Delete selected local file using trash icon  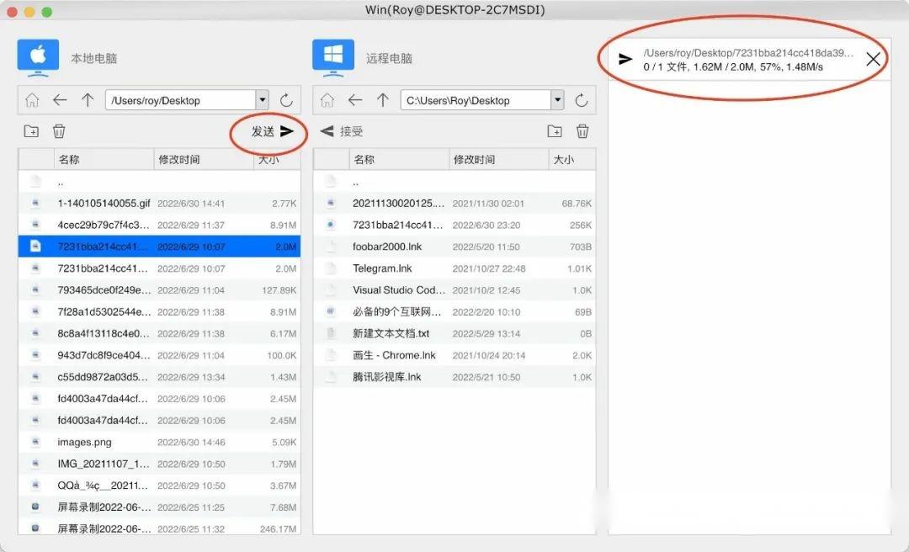point(59,131)
